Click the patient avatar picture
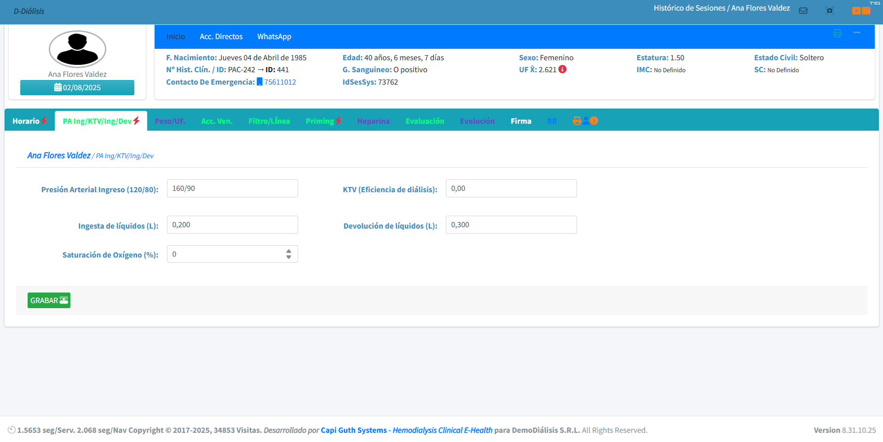883x442 pixels. point(77,49)
